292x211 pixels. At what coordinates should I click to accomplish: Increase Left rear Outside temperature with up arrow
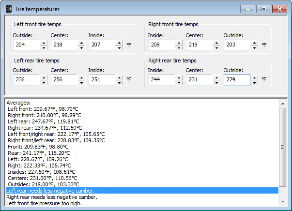coord(44,77)
